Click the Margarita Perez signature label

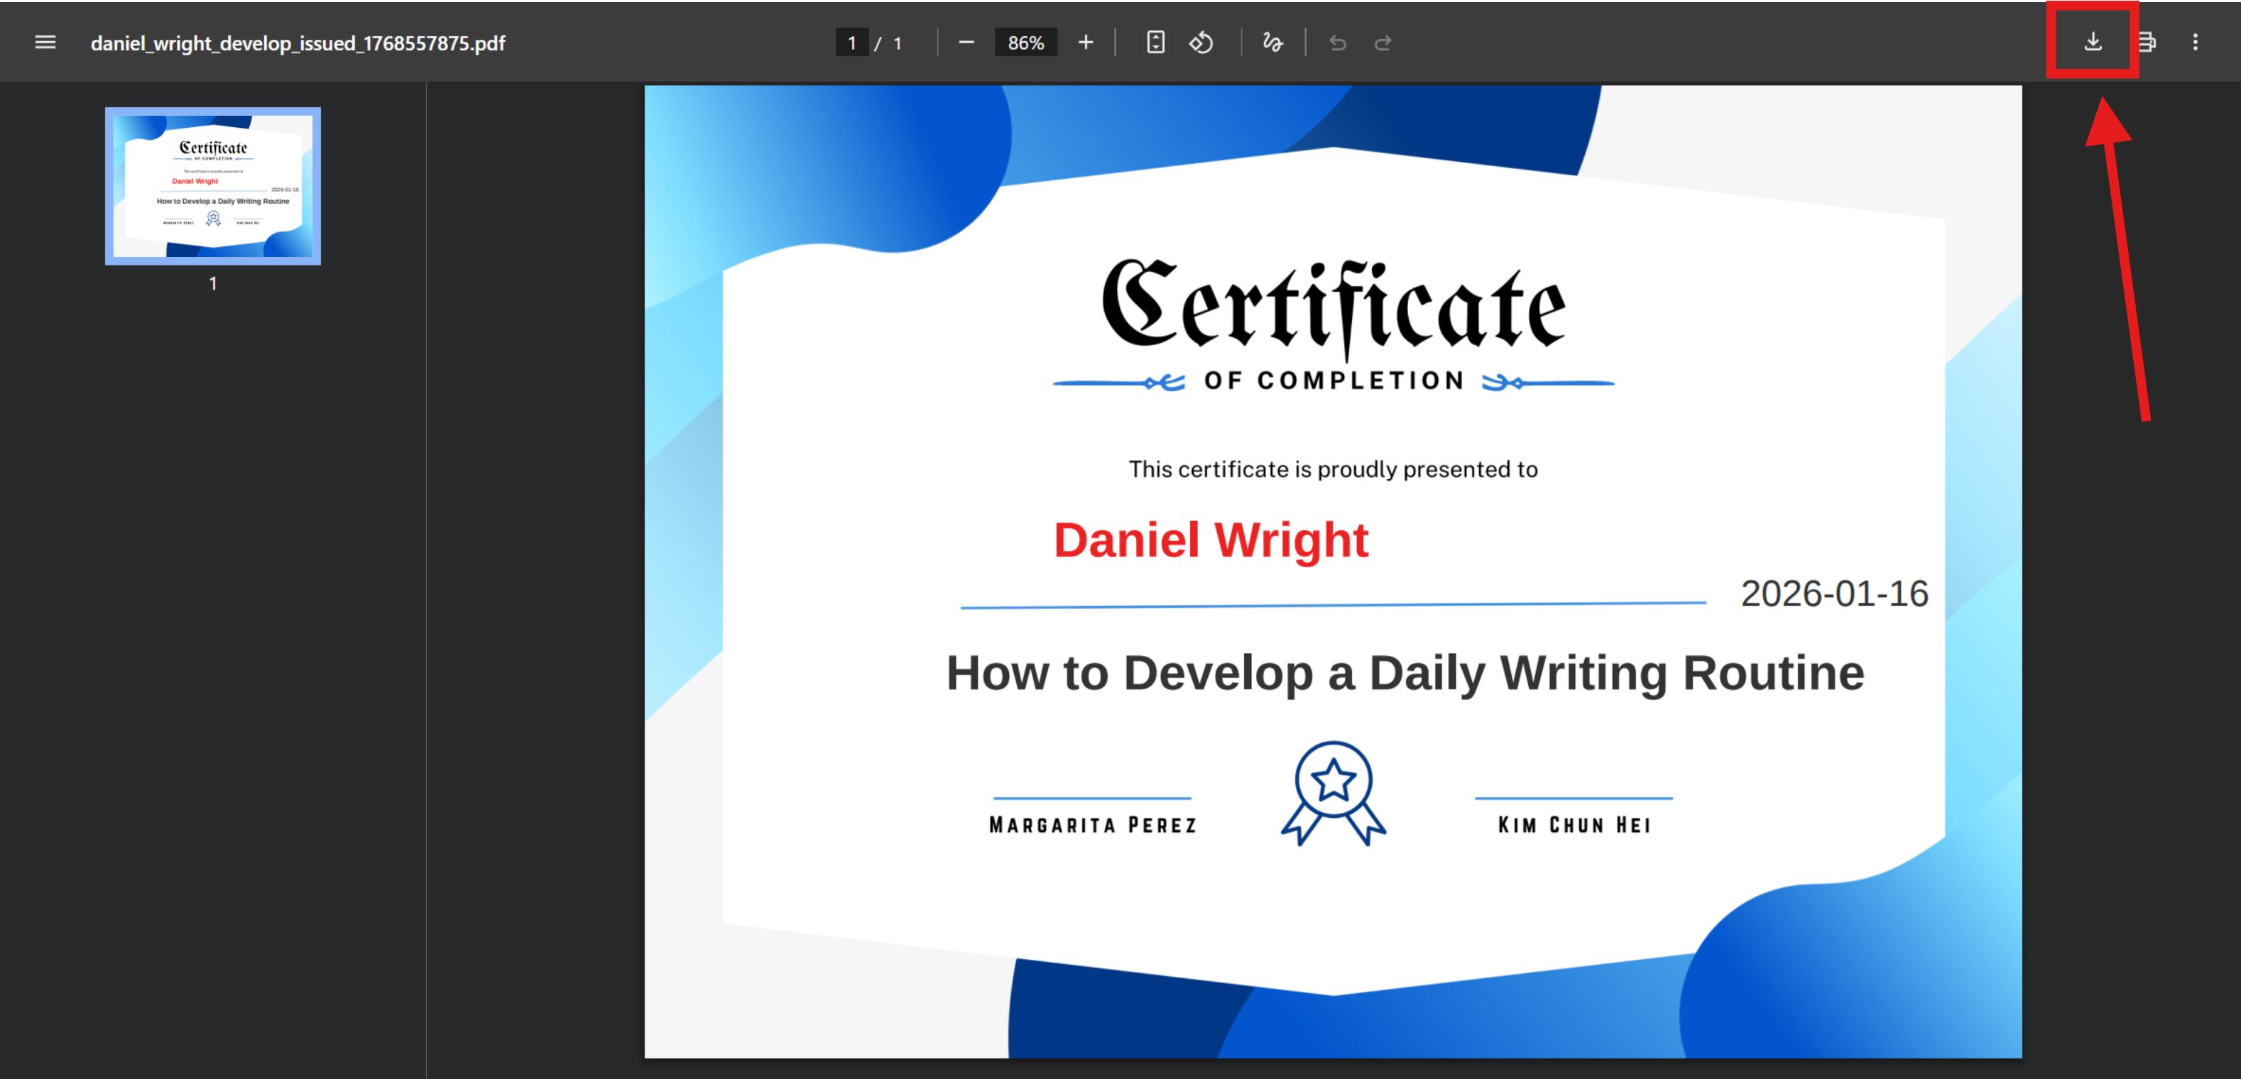click(1093, 824)
